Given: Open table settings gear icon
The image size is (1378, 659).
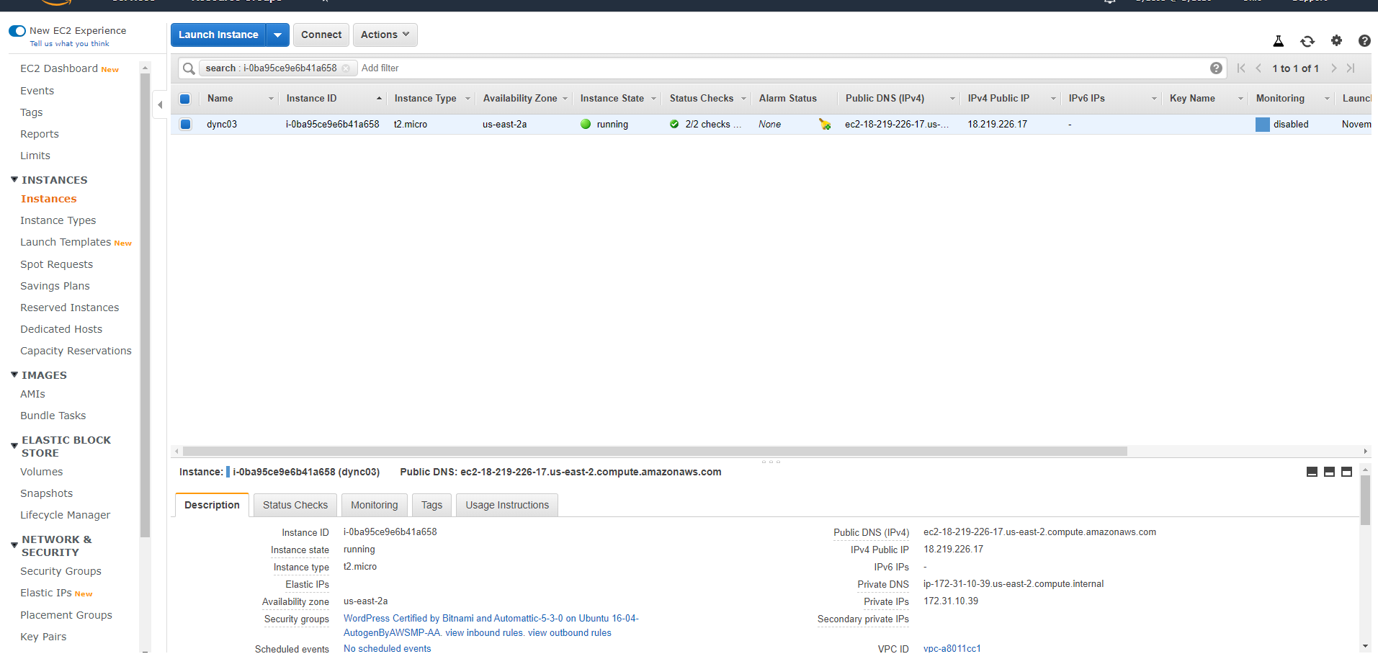Looking at the screenshot, I should 1336,41.
